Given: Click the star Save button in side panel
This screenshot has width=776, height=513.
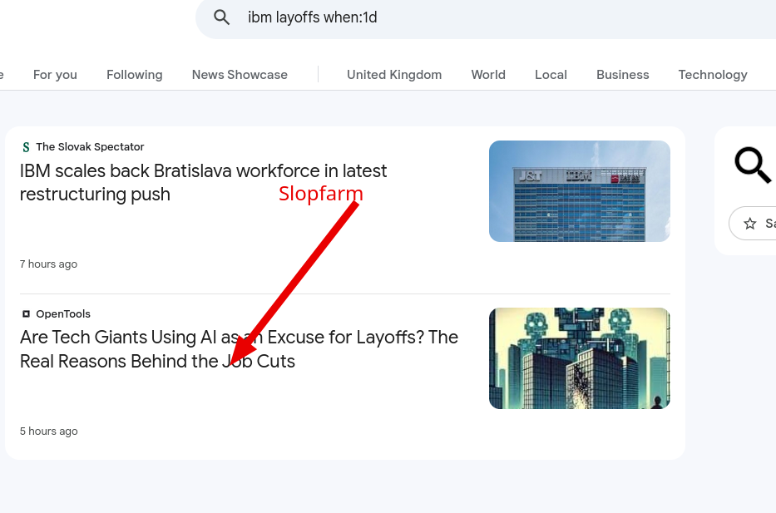Looking at the screenshot, I should 753,223.
